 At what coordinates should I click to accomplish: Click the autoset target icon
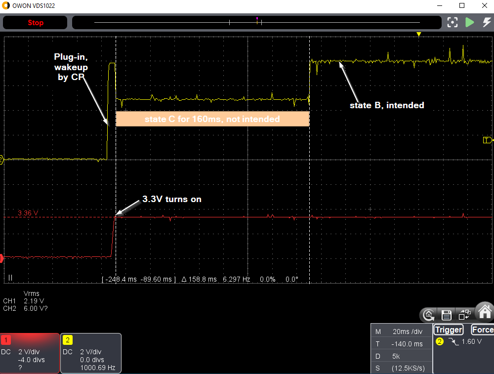click(452, 23)
